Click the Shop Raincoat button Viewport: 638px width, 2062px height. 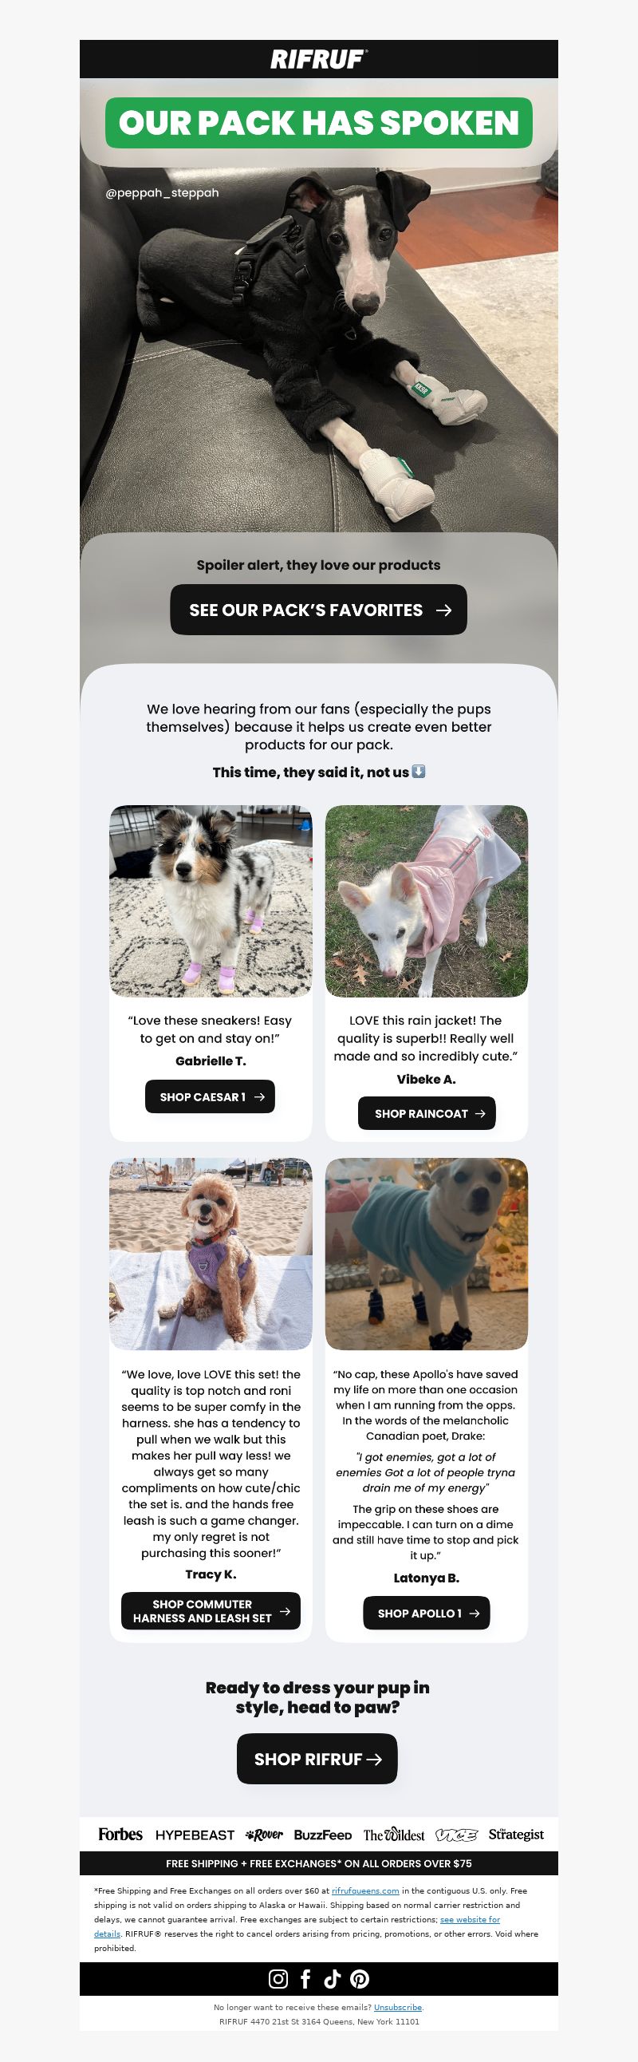[426, 1113]
